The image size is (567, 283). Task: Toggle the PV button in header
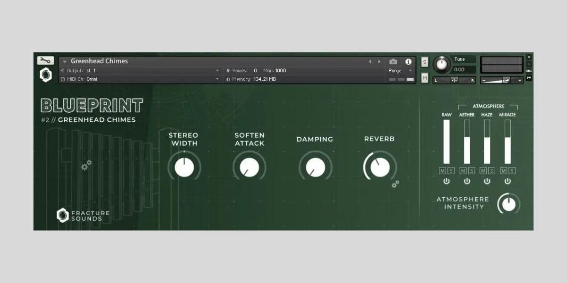click(529, 78)
